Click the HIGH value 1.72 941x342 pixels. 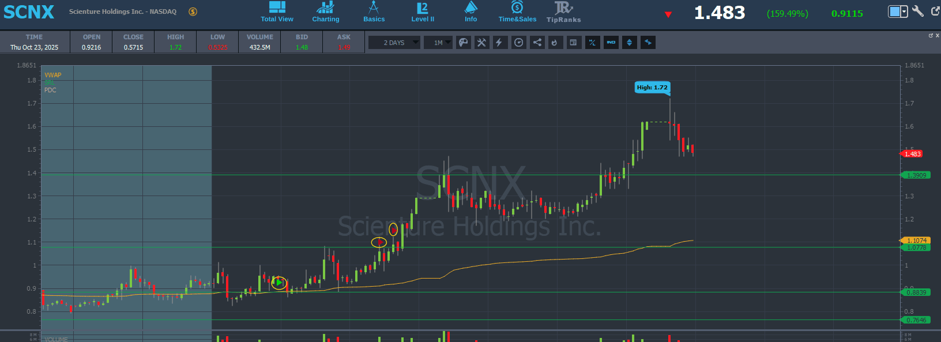point(176,47)
